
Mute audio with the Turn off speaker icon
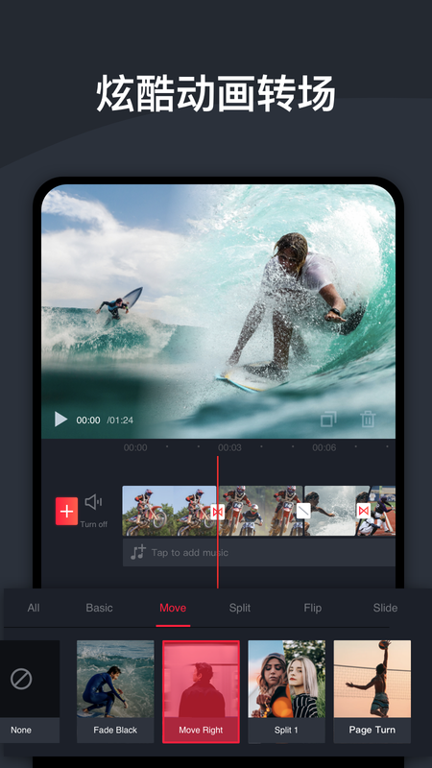(x=93, y=502)
